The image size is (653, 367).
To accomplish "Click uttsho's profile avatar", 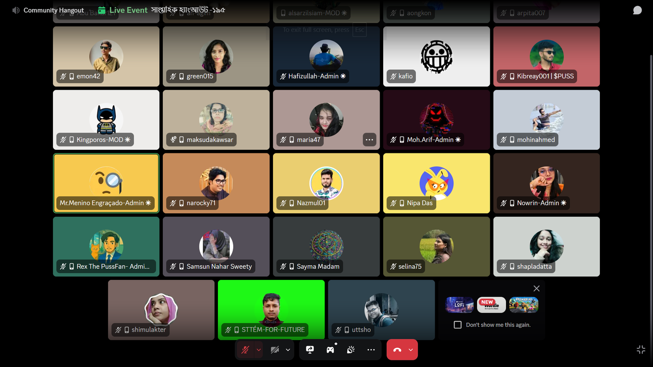I will click(x=382, y=309).
